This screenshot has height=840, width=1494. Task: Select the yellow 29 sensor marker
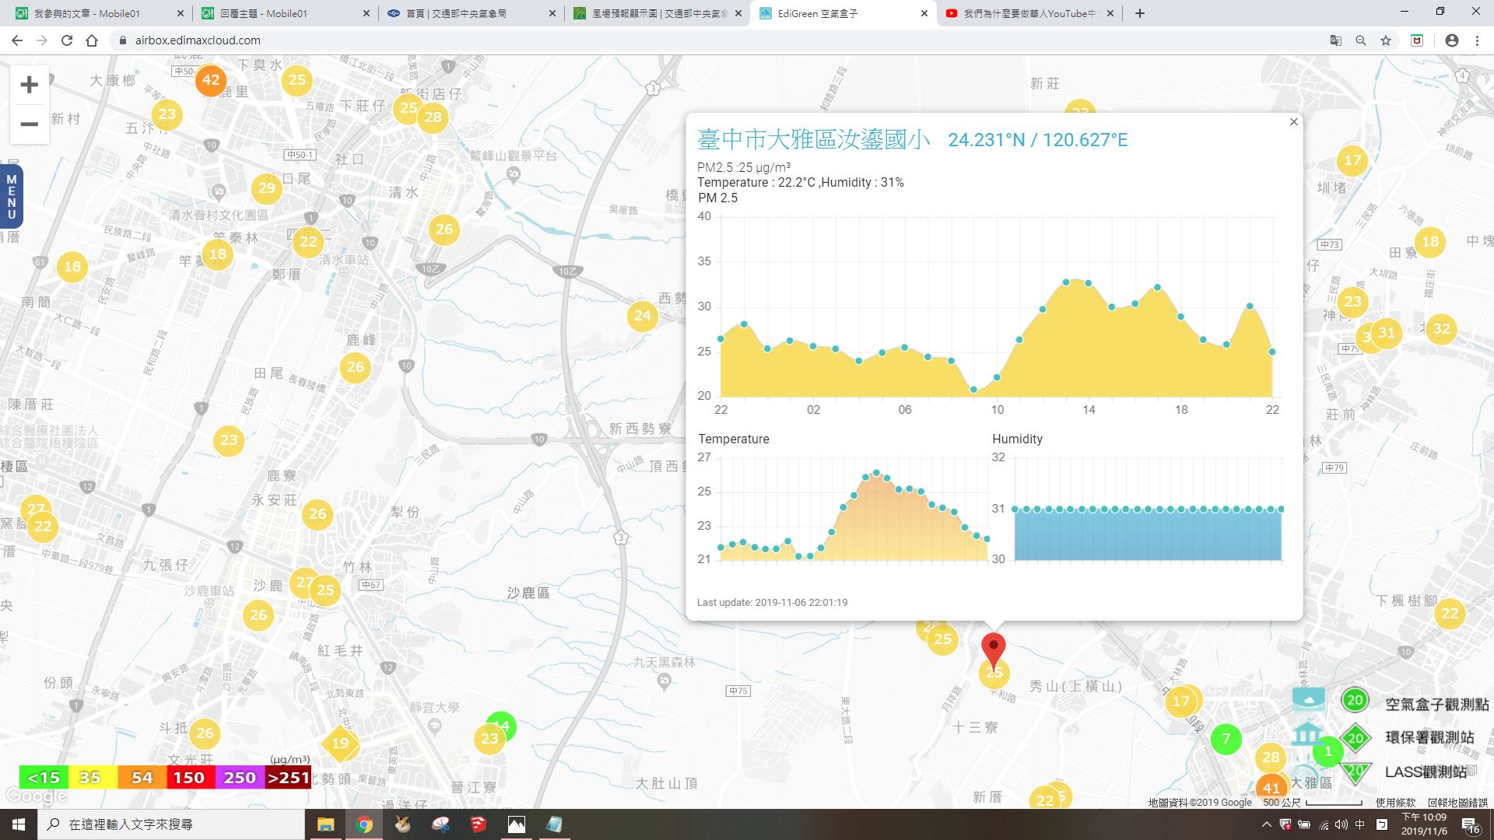pos(267,187)
